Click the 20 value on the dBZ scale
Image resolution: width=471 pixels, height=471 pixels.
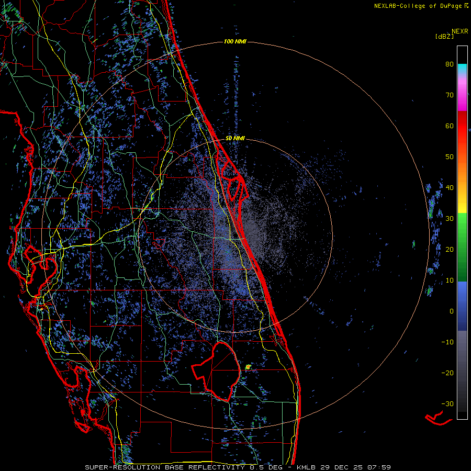click(x=450, y=249)
